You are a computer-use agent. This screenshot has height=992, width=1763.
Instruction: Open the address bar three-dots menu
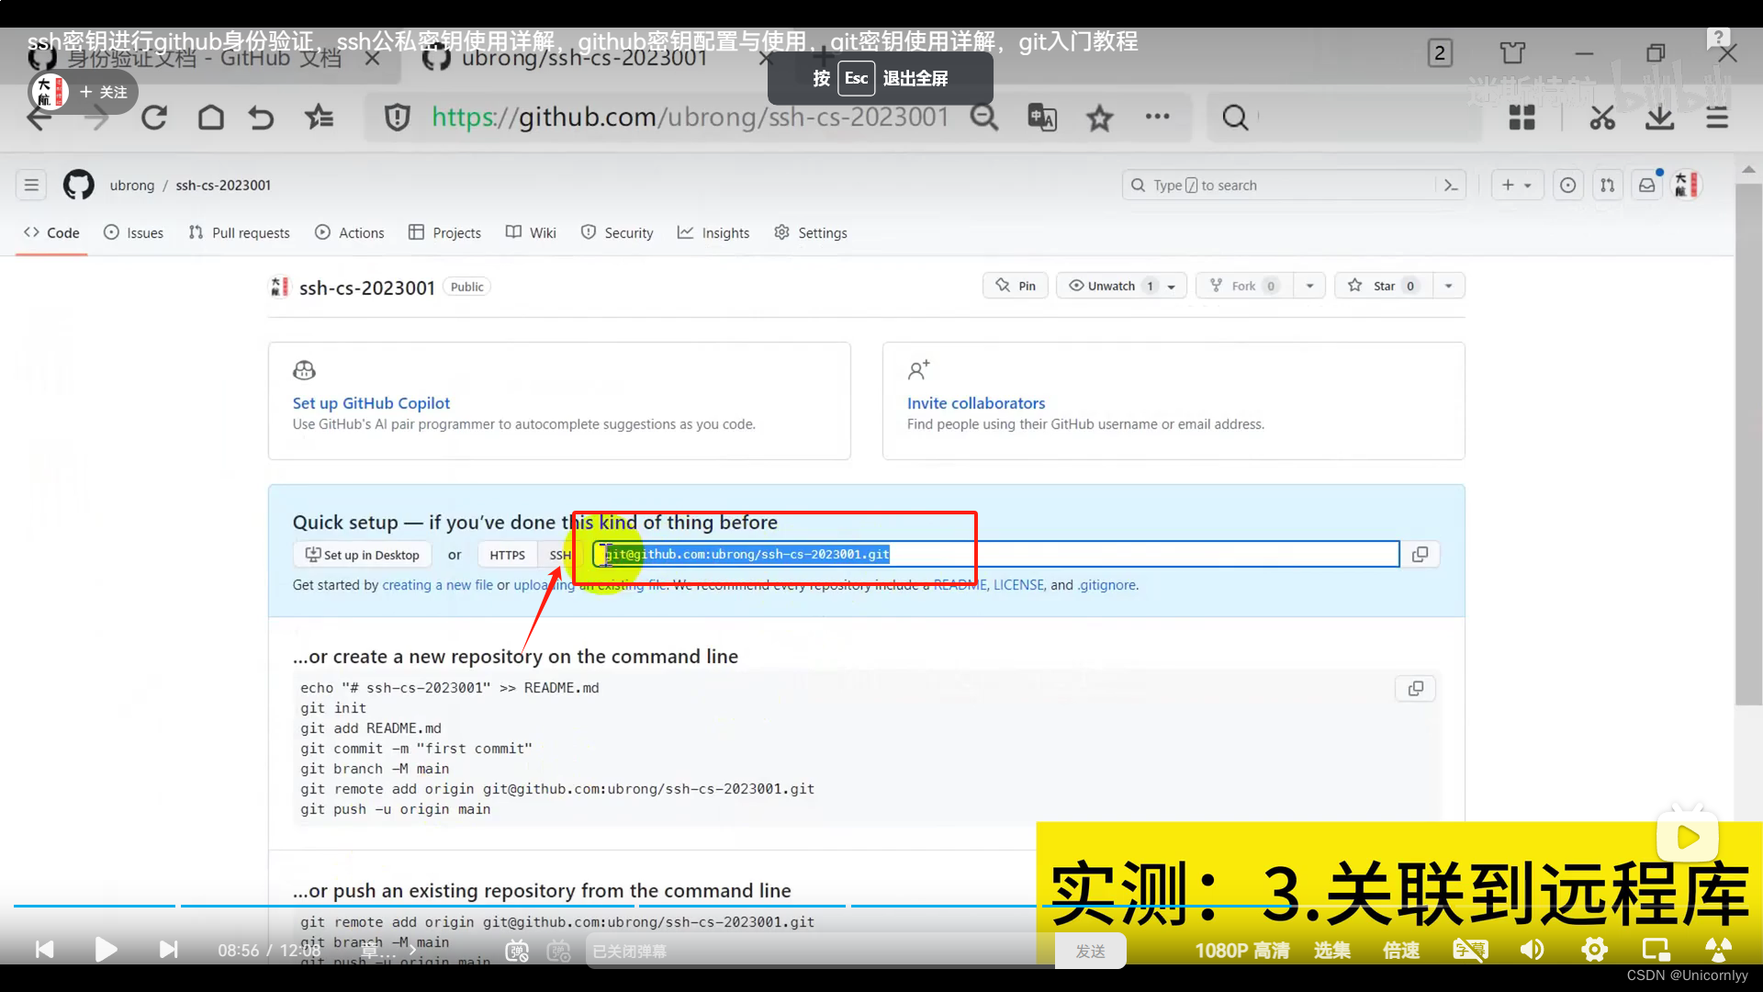click(x=1157, y=117)
